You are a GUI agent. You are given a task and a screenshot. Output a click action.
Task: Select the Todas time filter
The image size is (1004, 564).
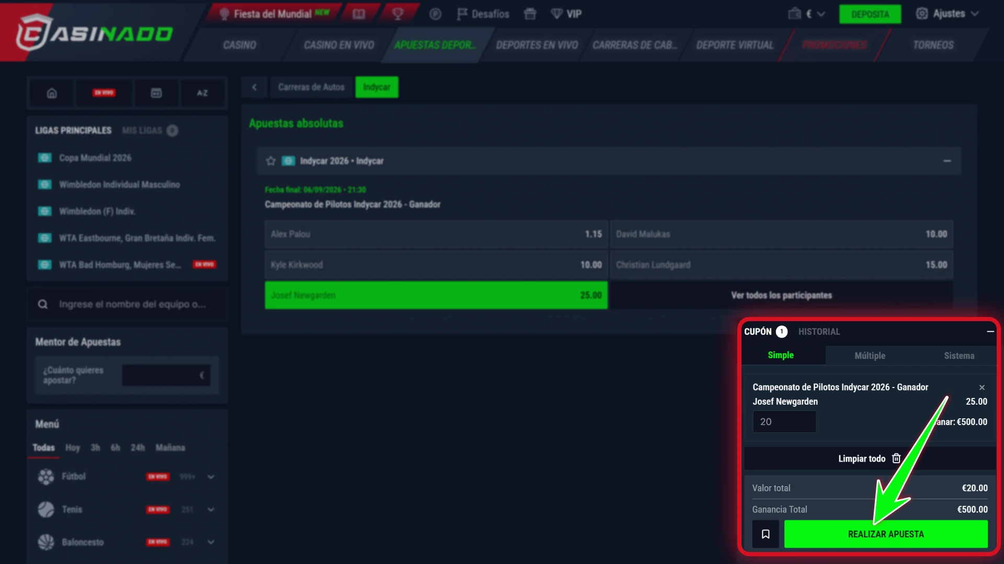[43, 448]
